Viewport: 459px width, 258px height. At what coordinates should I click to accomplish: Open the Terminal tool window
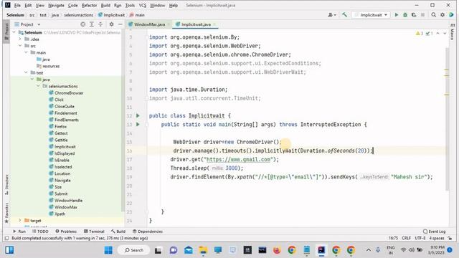point(94,231)
